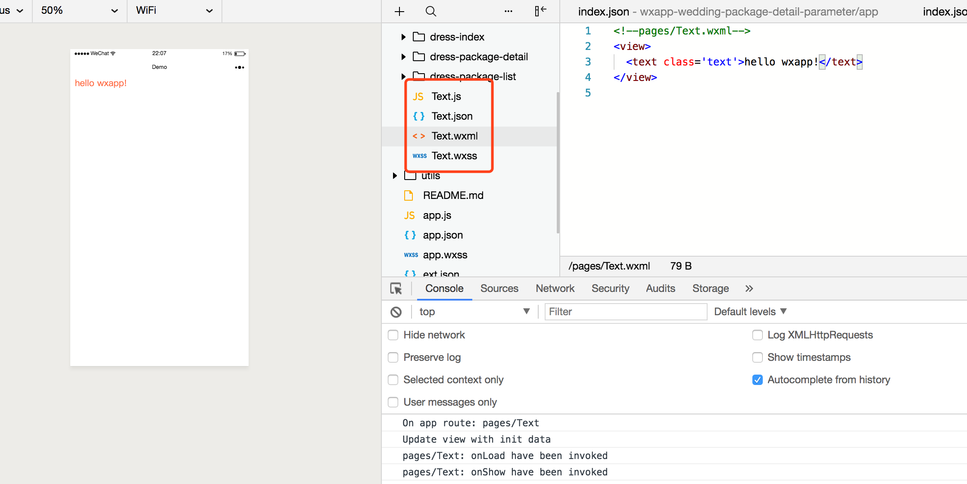
Task: Click the plus icon to add file
Action: click(x=399, y=12)
